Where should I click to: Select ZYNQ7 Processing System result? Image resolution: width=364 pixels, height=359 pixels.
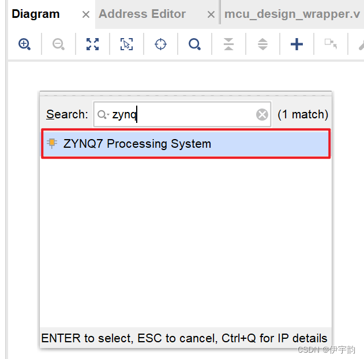pos(186,144)
